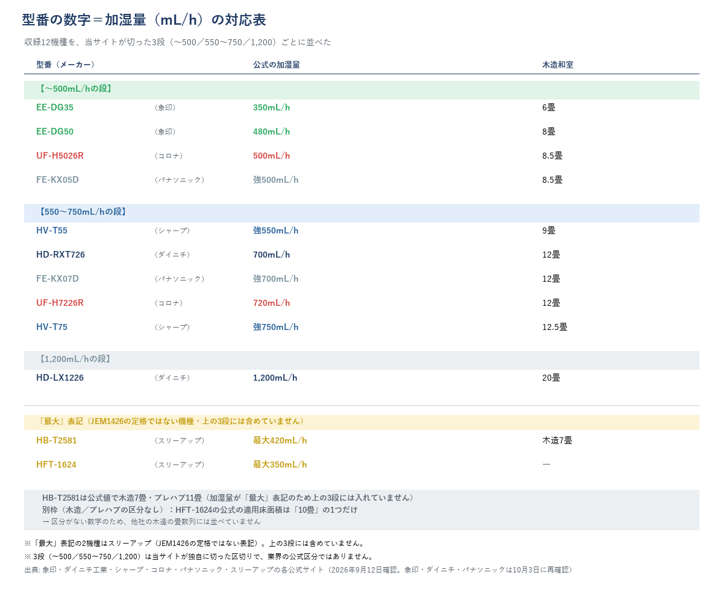Click the 700mL/h value for HD-RXT726
Image resolution: width=723 pixels, height=590 pixels.
(272, 255)
